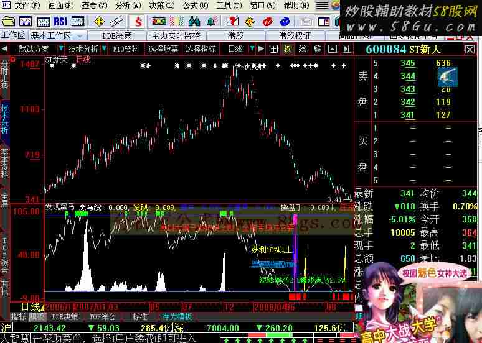Toggle the crosshair grid 田 button
The image size is (482, 343).
coord(273,49)
